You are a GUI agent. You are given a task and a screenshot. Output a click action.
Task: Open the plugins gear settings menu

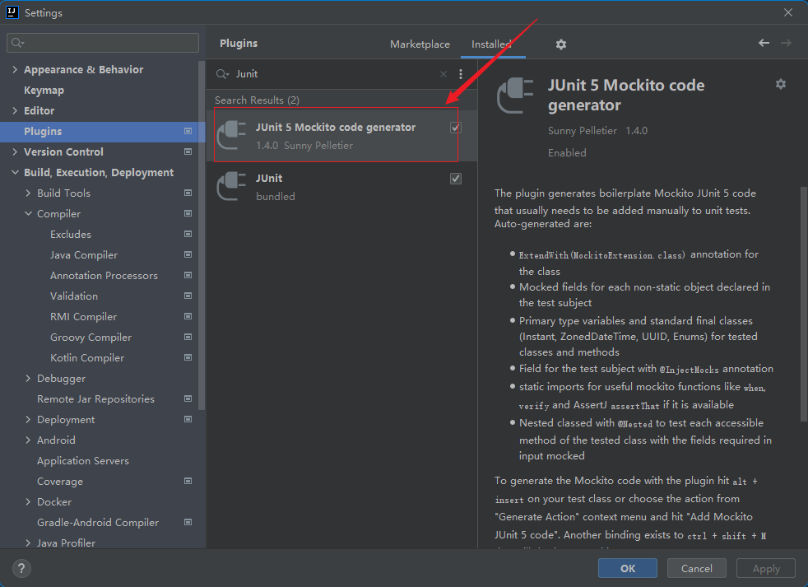(560, 44)
